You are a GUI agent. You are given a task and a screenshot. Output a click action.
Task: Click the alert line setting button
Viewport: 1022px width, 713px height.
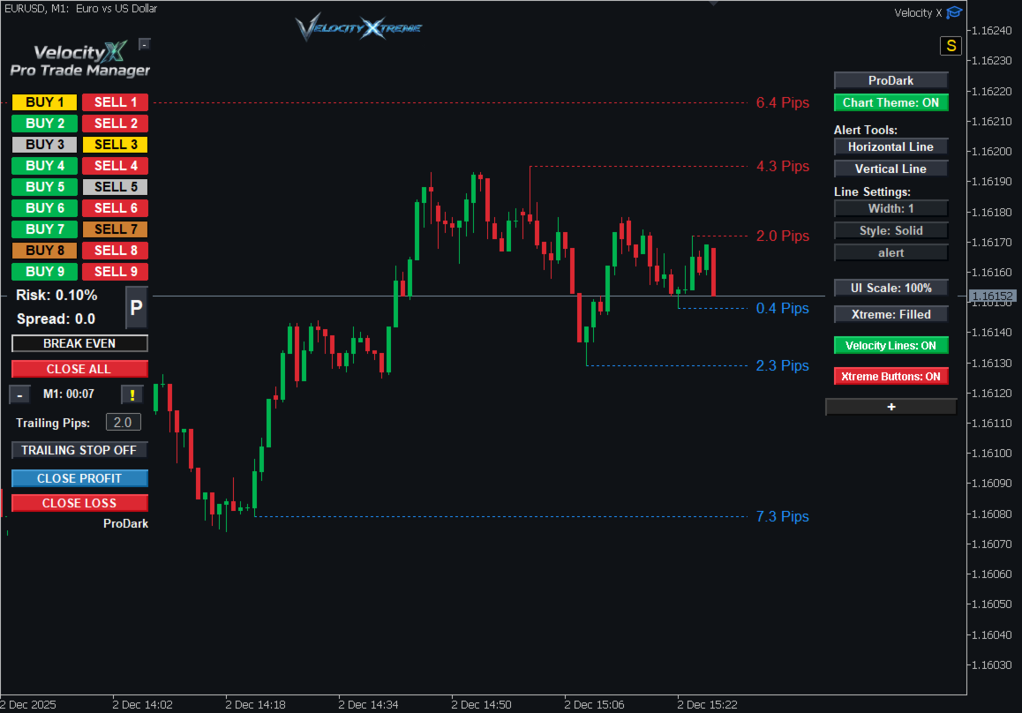(x=891, y=253)
